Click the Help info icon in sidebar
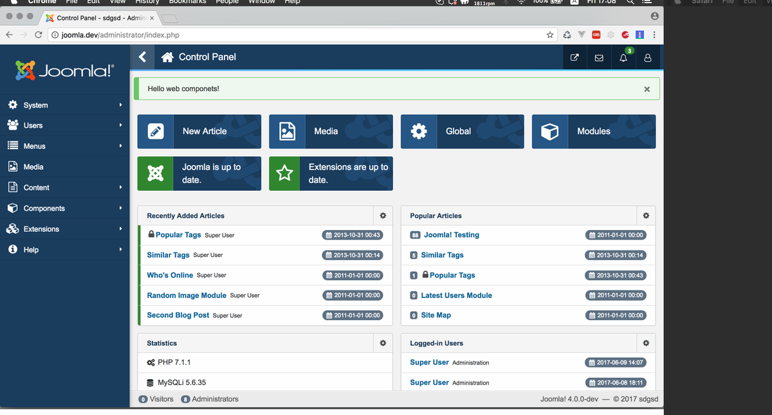 12,249
